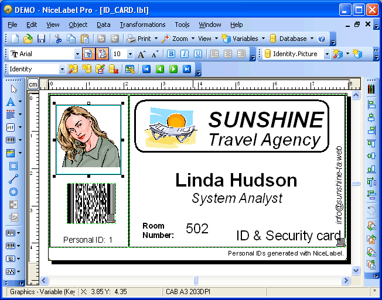
Task: Open the Arial font dropdown
Action: coord(77,54)
